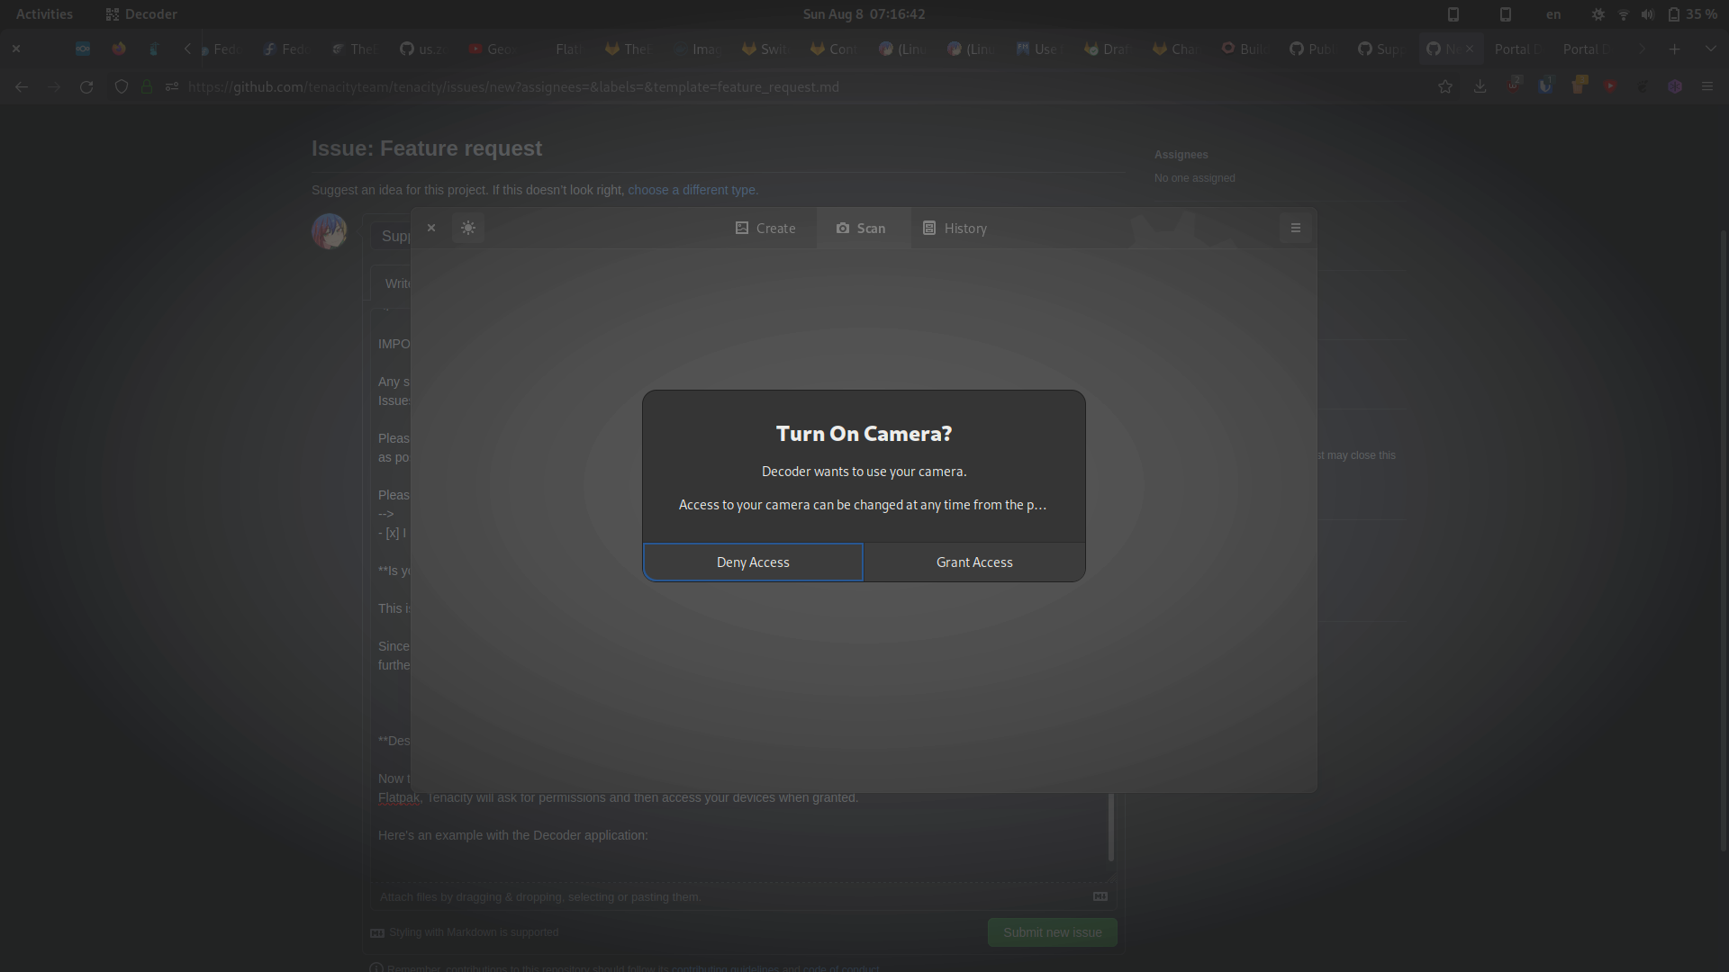Click the user avatar beside issue form
The height and width of the screenshot is (972, 1729).
point(330,231)
